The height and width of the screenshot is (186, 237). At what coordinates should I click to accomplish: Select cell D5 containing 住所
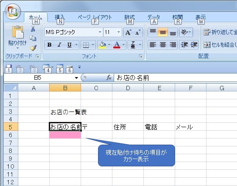click(128, 127)
